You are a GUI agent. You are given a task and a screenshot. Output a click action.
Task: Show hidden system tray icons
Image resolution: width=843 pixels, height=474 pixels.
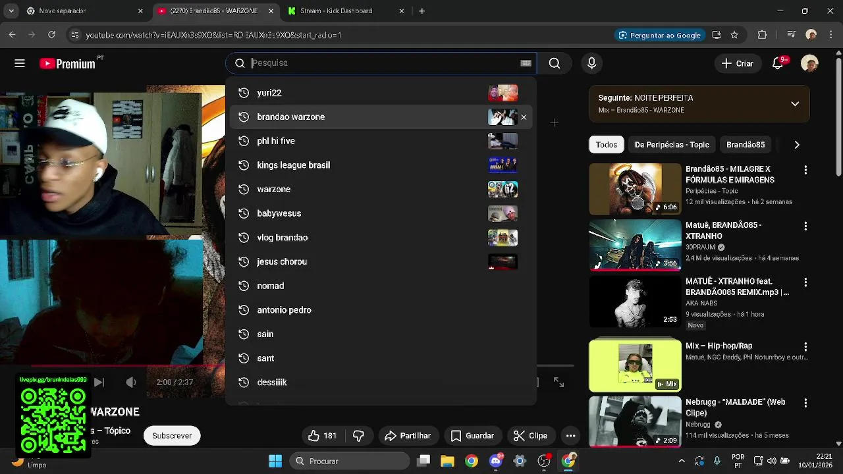[x=682, y=461]
